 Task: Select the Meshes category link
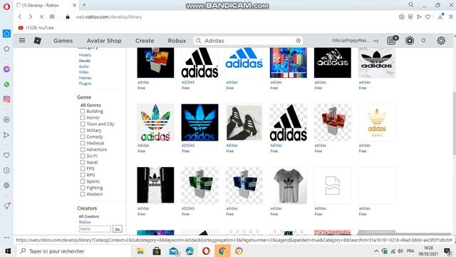[x=85, y=78]
